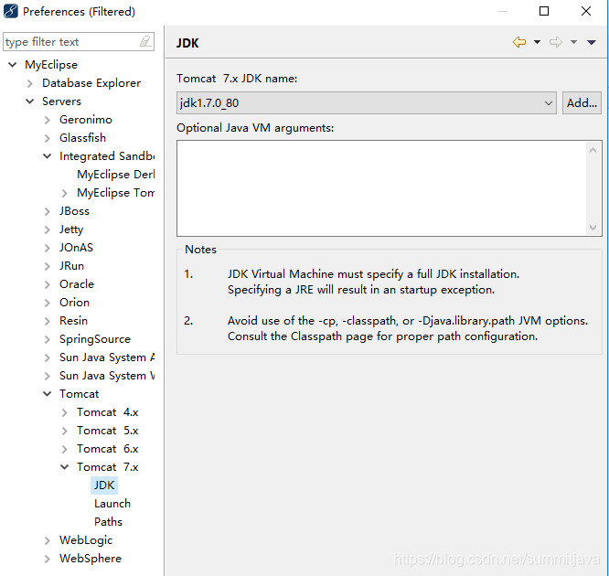Expand the Tomcat 4.x node

65,412
